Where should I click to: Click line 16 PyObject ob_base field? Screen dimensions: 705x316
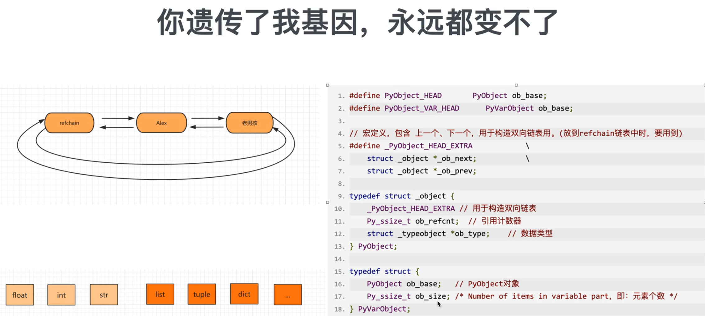click(x=443, y=284)
